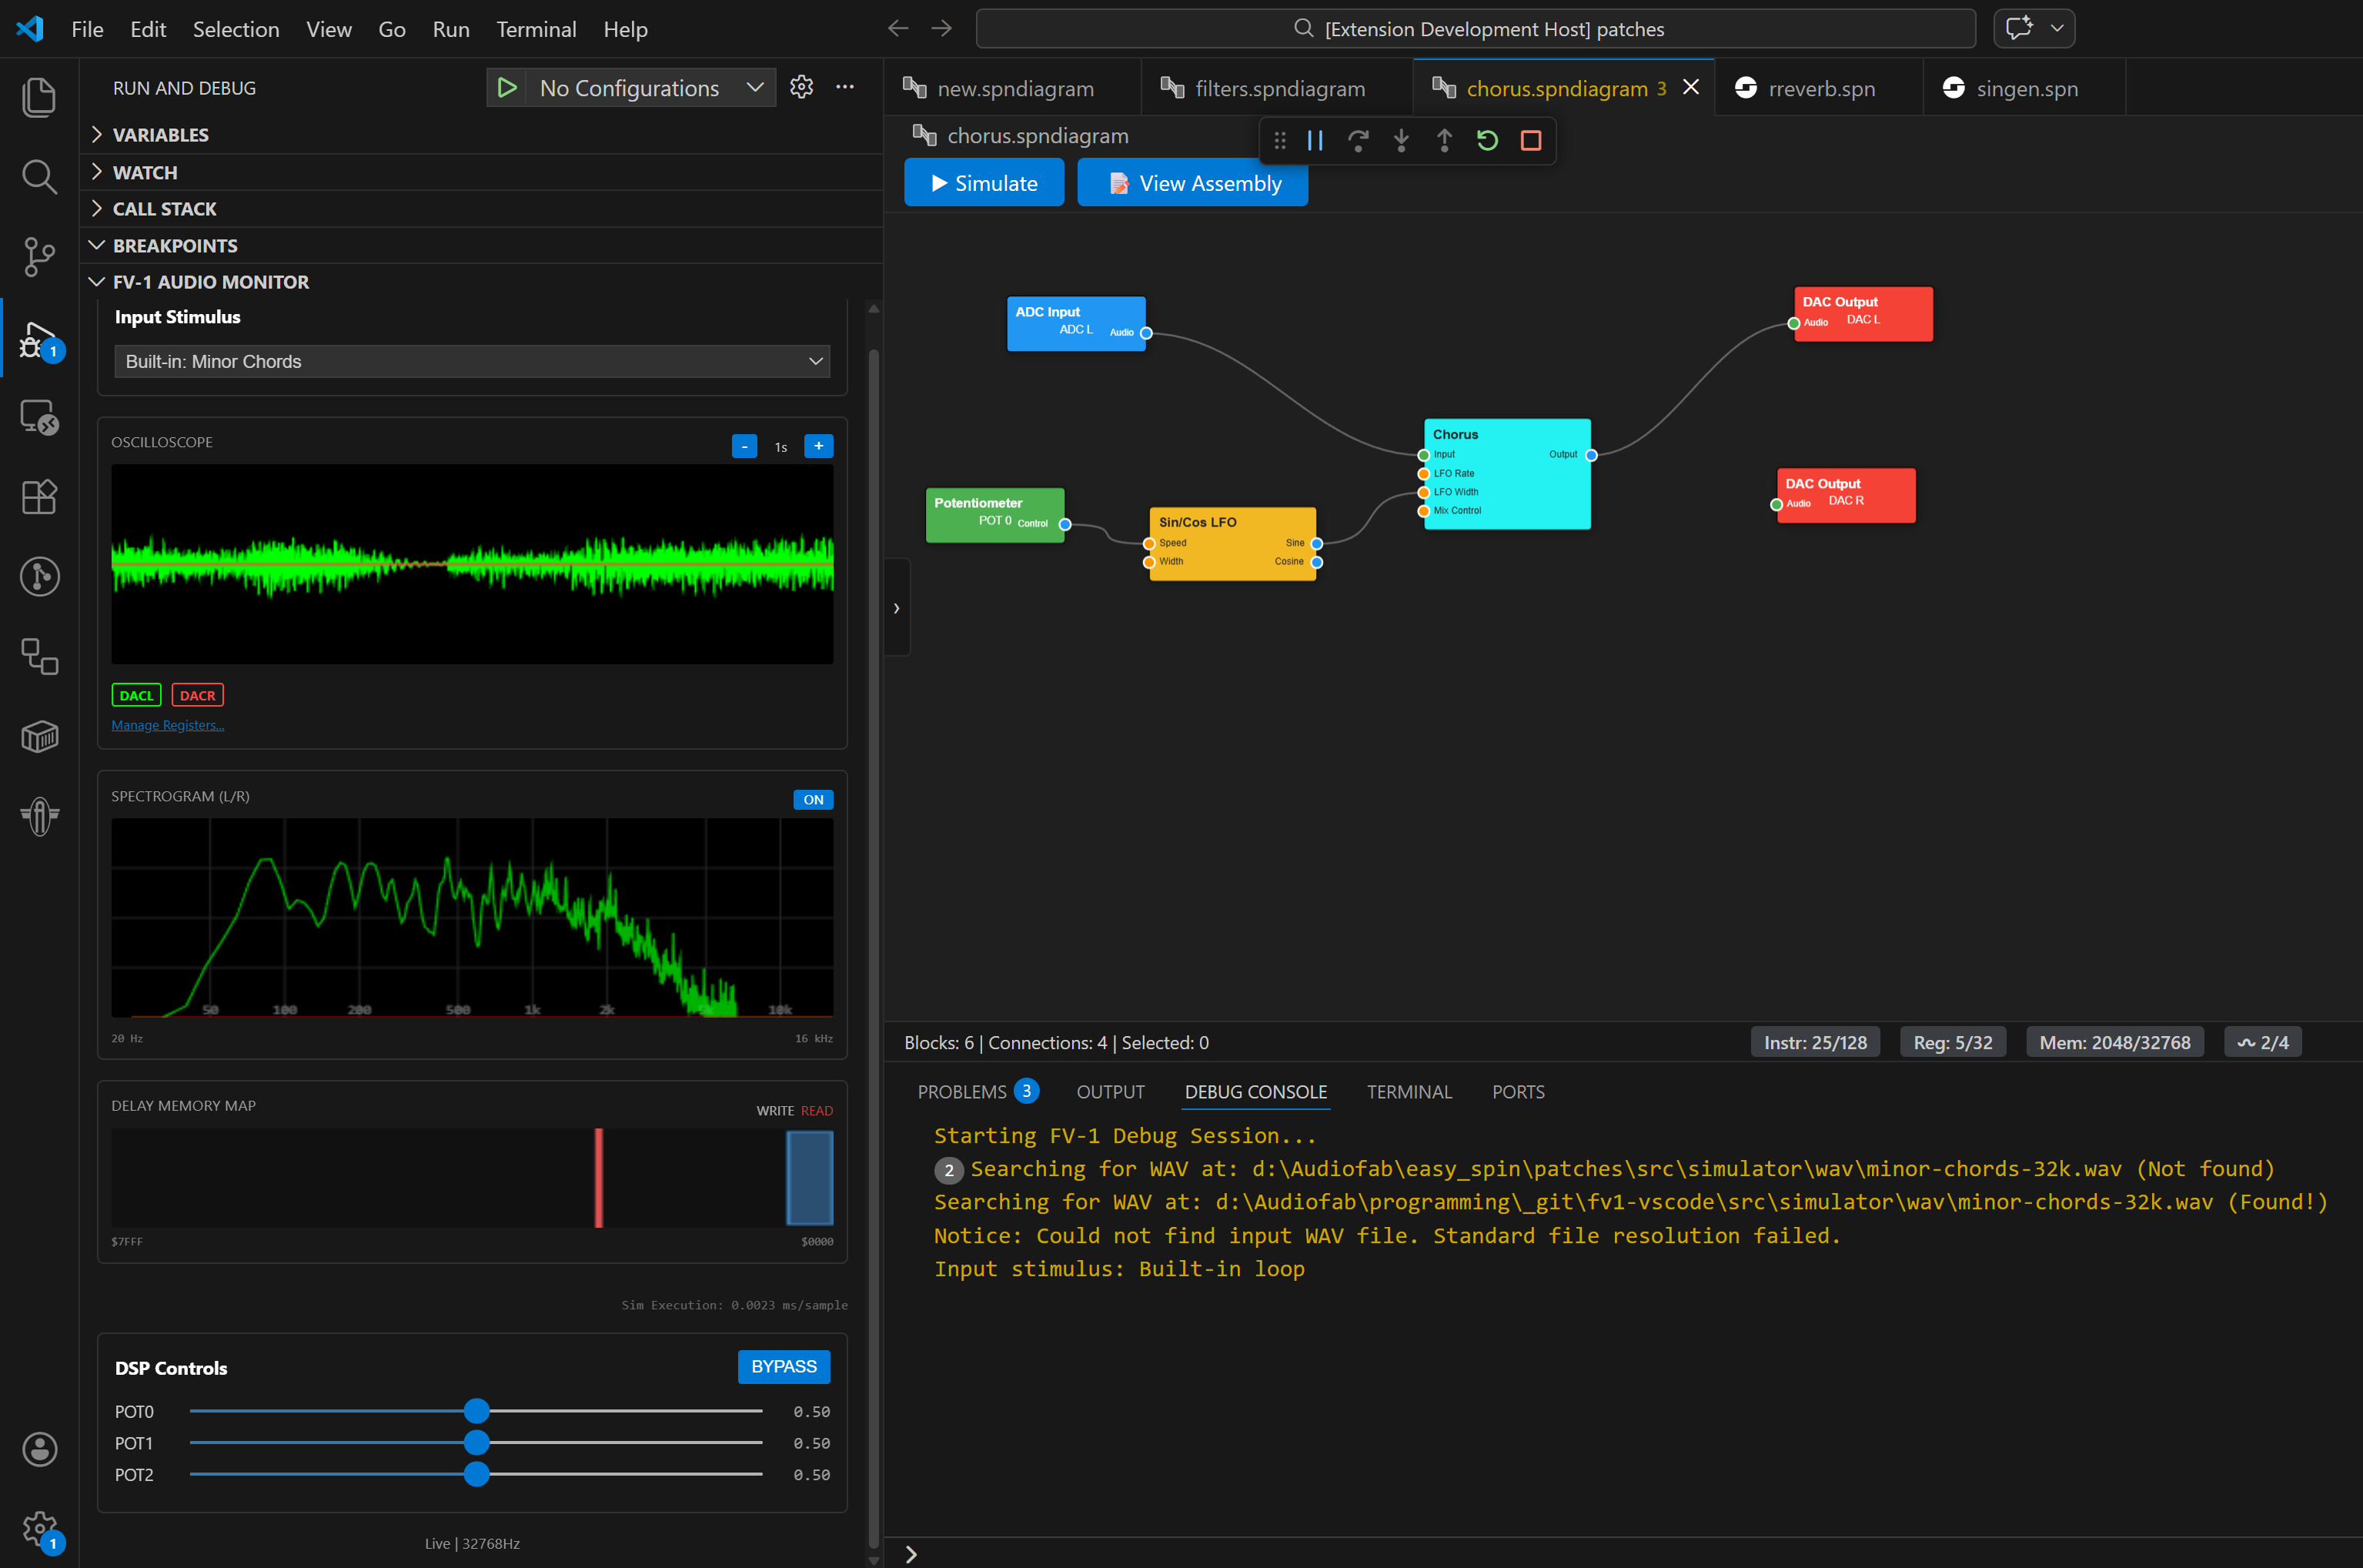The image size is (2363, 1568).
Task: Toggle the spectrogram ON switch
Action: [x=812, y=799]
